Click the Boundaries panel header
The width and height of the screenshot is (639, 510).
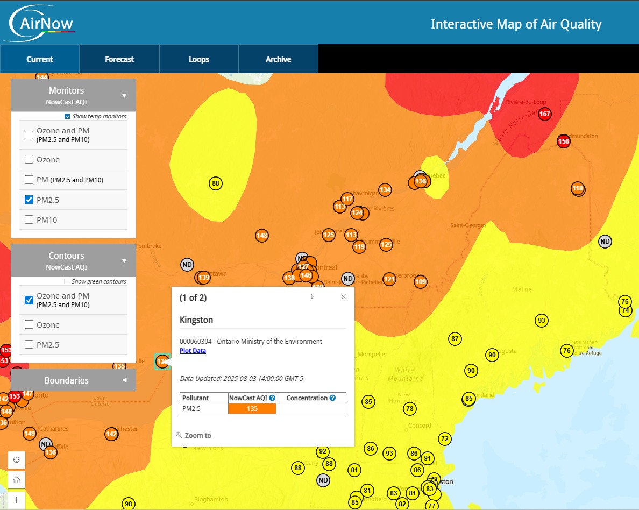pos(73,380)
